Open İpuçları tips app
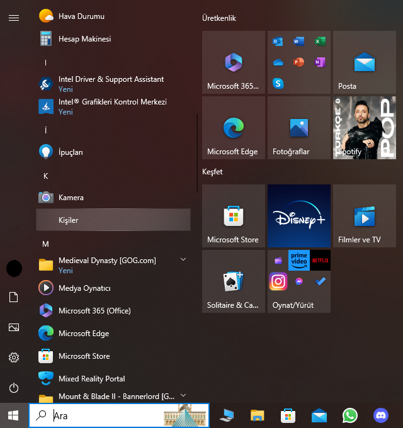Image resolution: width=403 pixels, height=428 pixels. click(x=113, y=152)
